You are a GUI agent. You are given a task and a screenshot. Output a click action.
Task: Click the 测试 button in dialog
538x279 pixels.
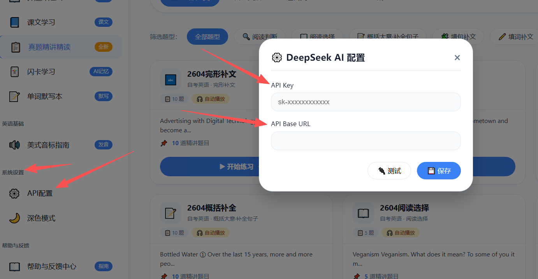(389, 171)
